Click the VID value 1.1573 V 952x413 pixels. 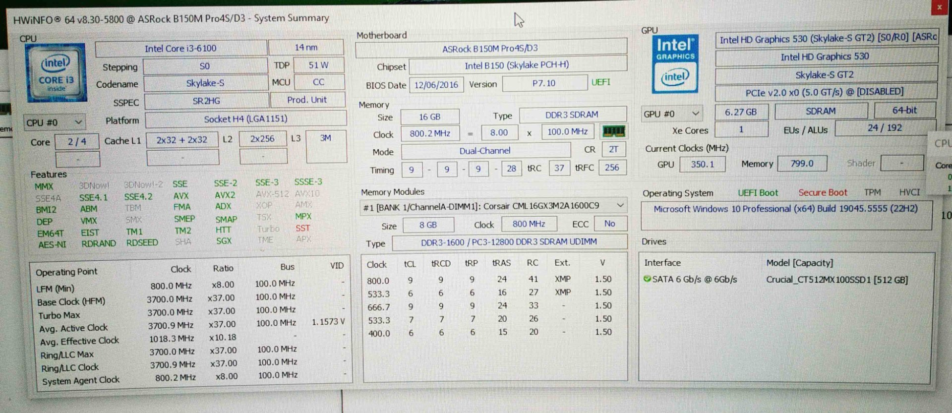(328, 322)
